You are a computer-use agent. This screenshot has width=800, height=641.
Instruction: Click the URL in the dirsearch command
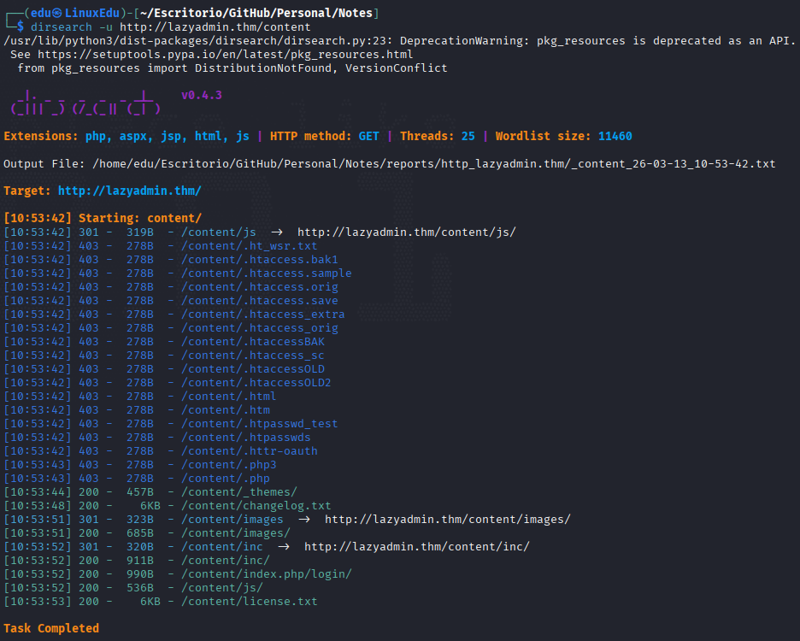pyautogui.click(x=215, y=27)
